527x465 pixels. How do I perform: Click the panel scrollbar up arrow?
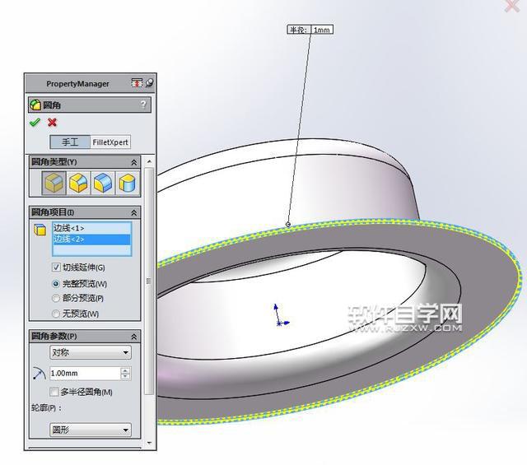tap(149, 161)
